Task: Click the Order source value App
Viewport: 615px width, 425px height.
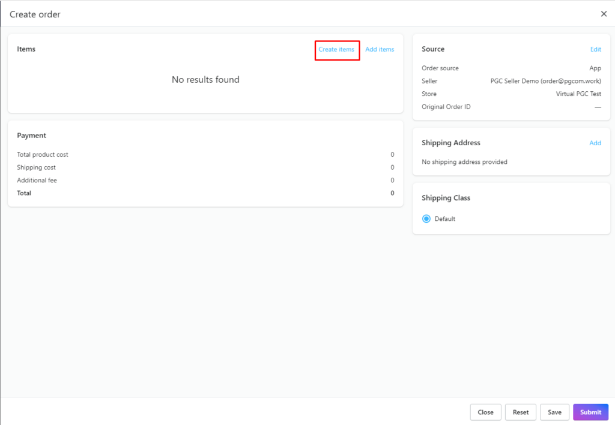Action: (595, 68)
